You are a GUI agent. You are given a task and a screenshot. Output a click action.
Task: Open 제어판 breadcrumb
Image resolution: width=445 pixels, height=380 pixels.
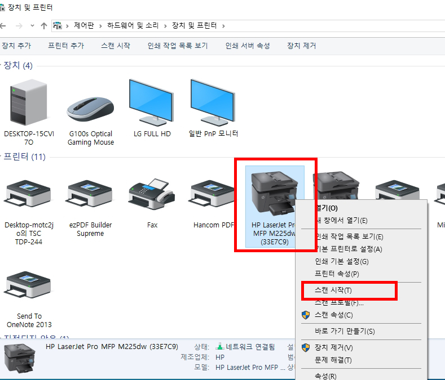point(84,26)
